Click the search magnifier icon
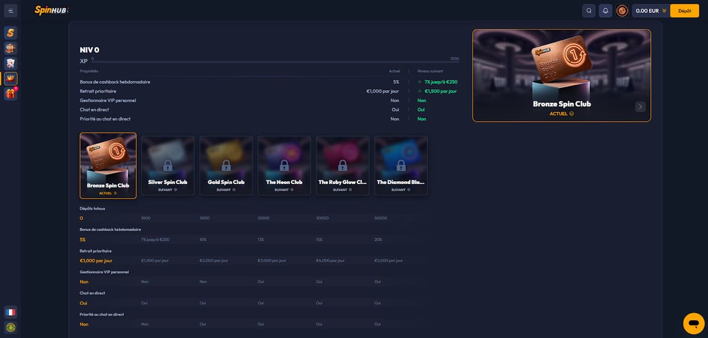 coord(588,11)
